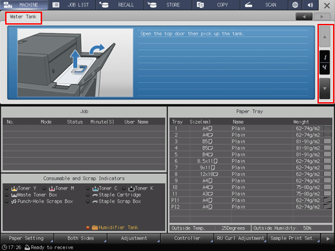Image resolution: width=335 pixels, height=251 pixels.
Task: Switch to the COPY tab
Action: click(216, 5)
